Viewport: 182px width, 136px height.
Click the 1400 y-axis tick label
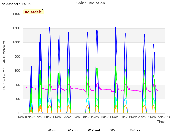click(x=16, y=14)
